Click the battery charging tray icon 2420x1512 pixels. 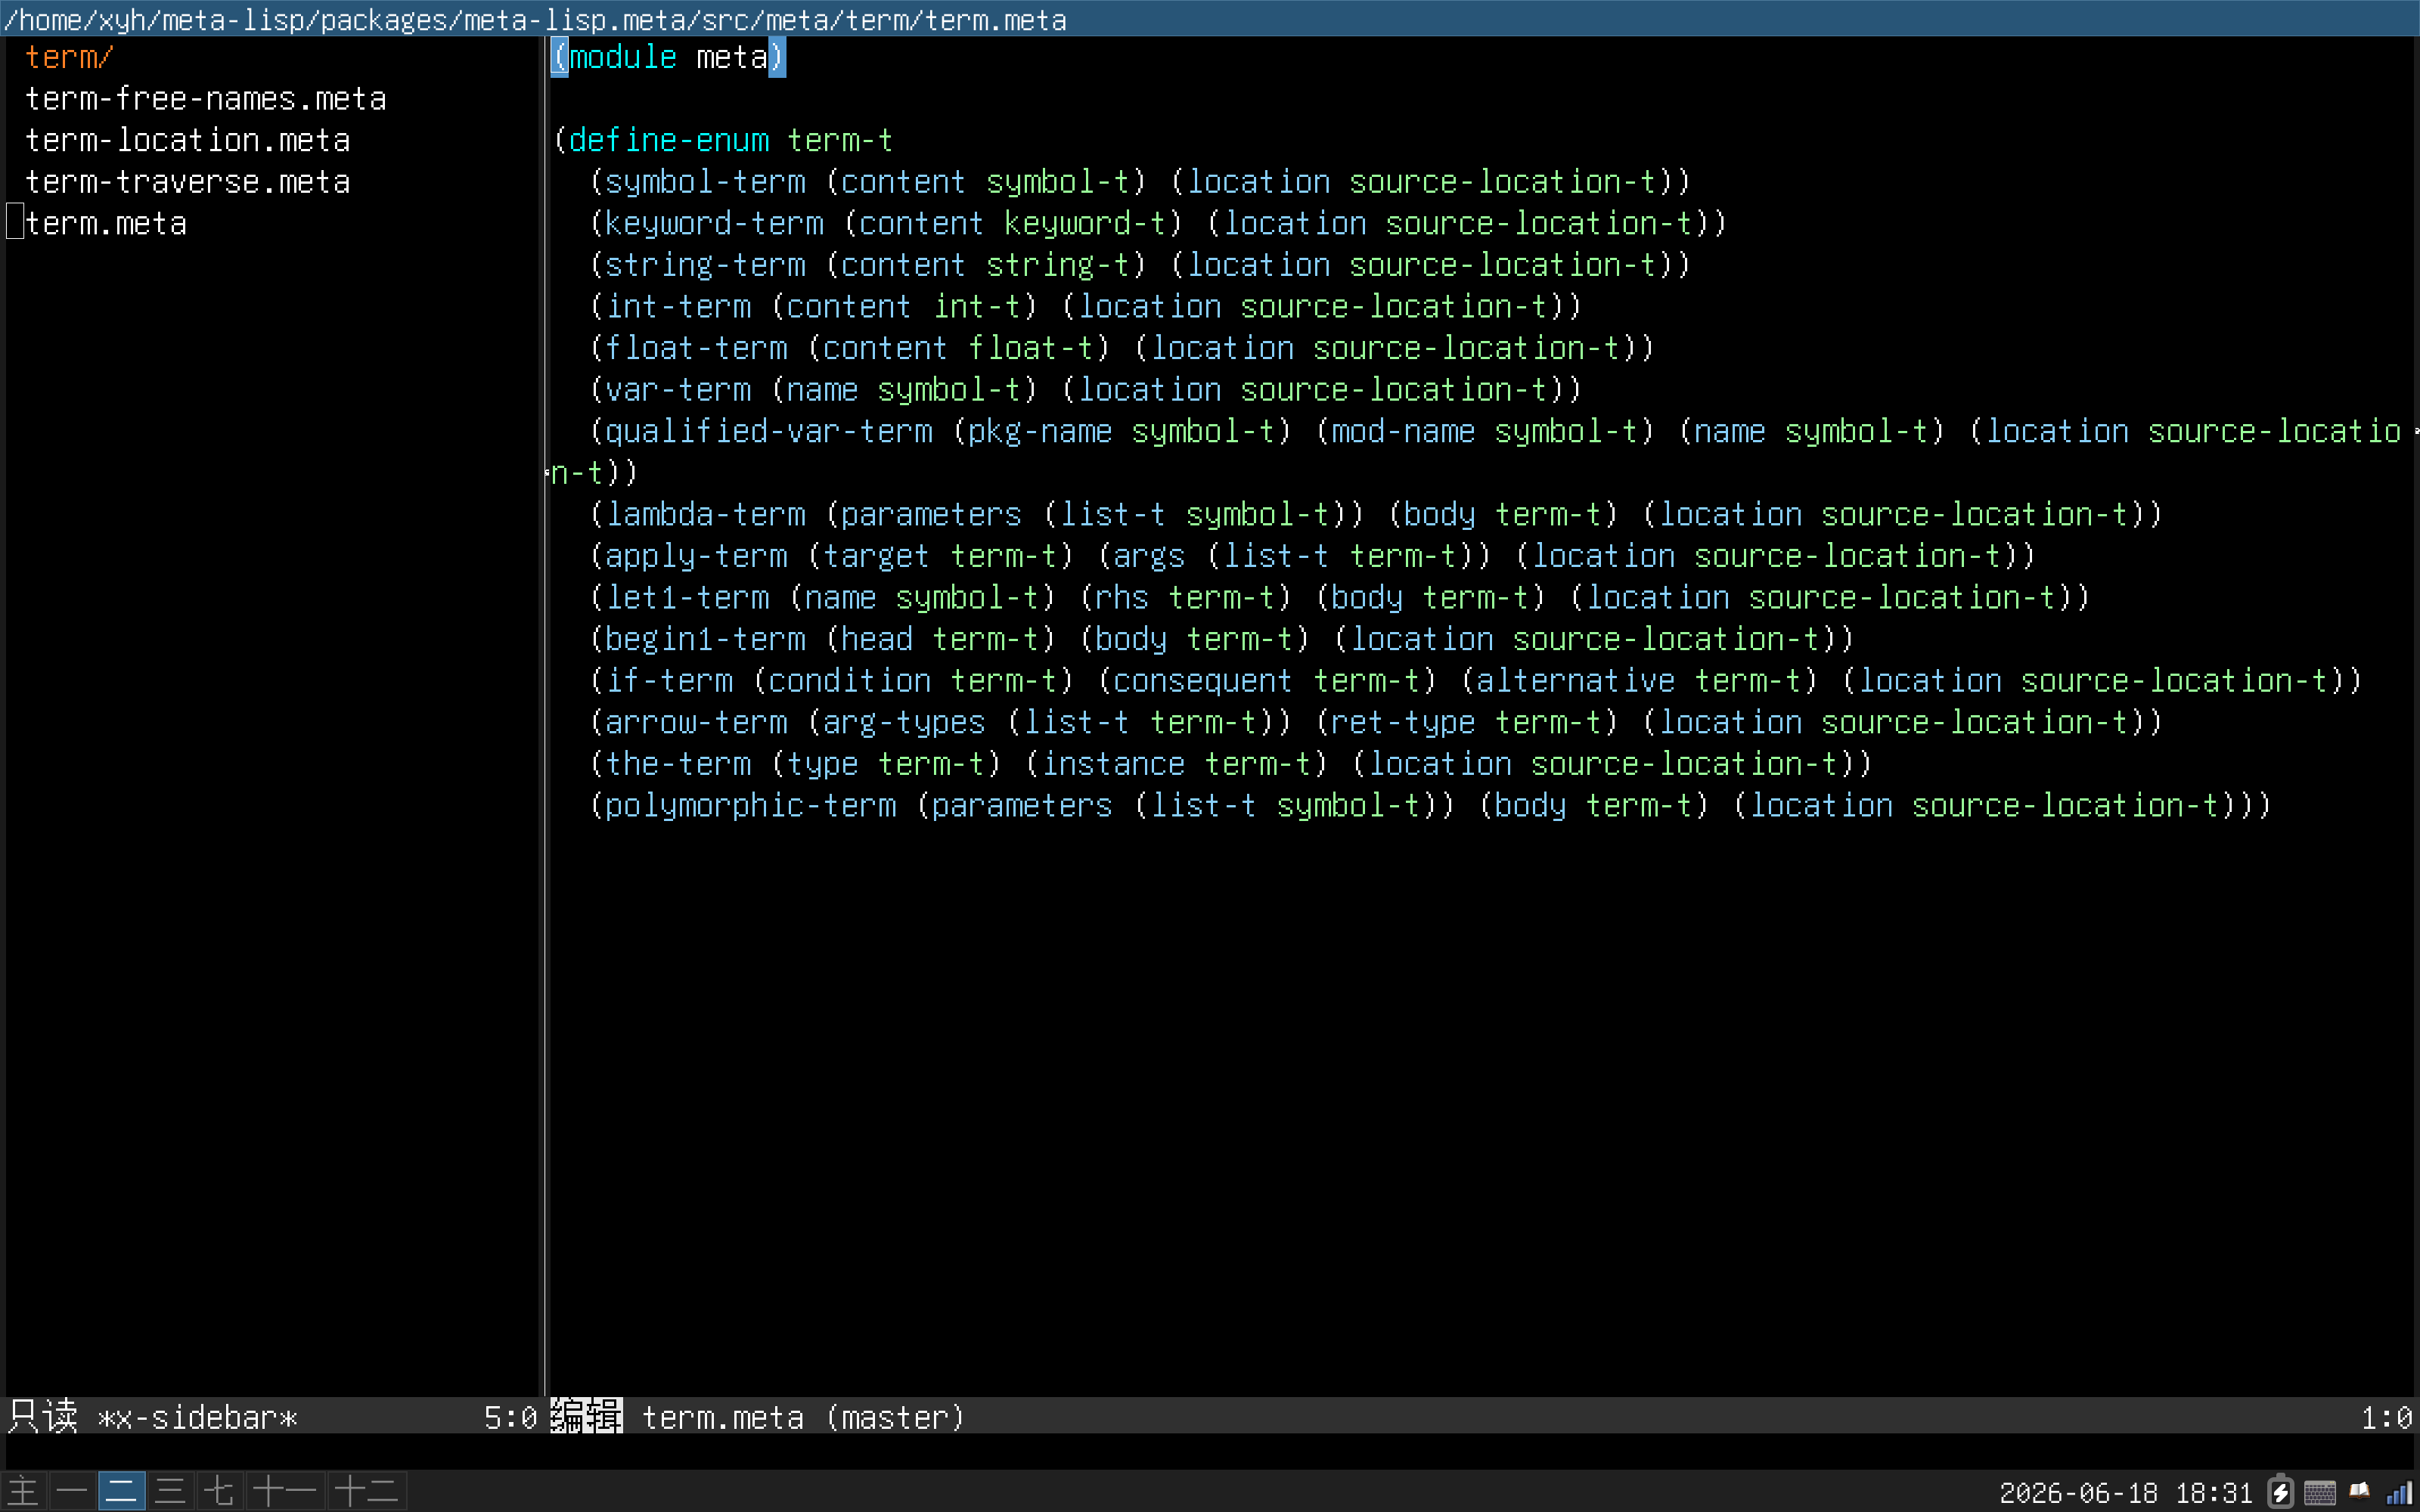coord(2280,1492)
